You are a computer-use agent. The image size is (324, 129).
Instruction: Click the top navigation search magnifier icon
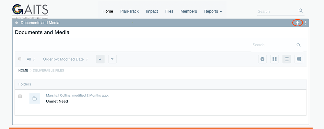tap(301, 11)
